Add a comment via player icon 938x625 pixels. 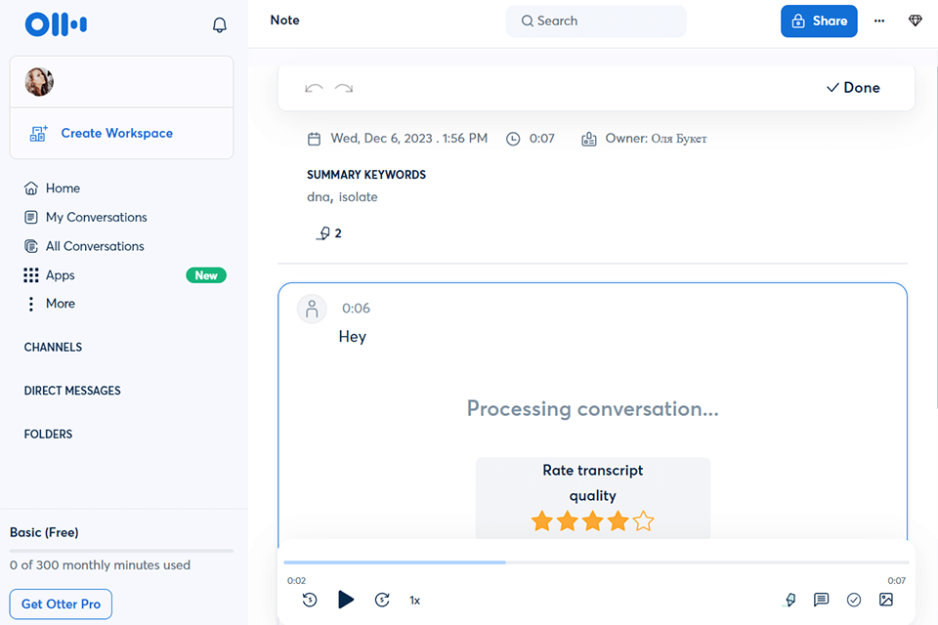tap(822, 600)
